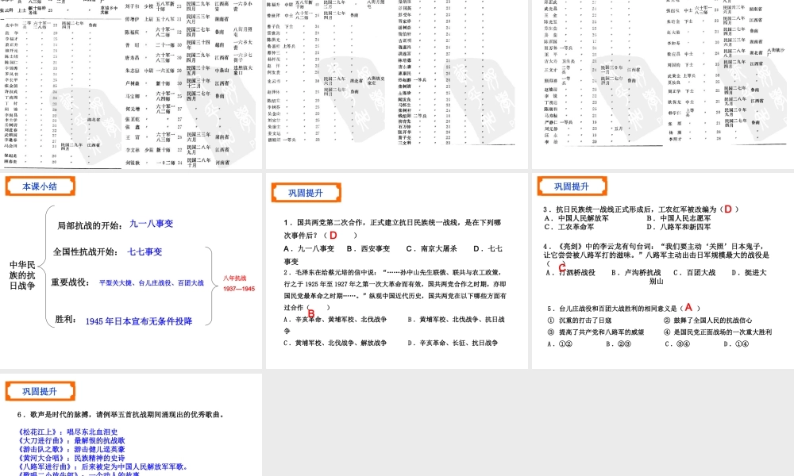Click 平型关大捷、台儿庄战役、百团大战 text
794x476 pixels.
(x=152, y=282)
